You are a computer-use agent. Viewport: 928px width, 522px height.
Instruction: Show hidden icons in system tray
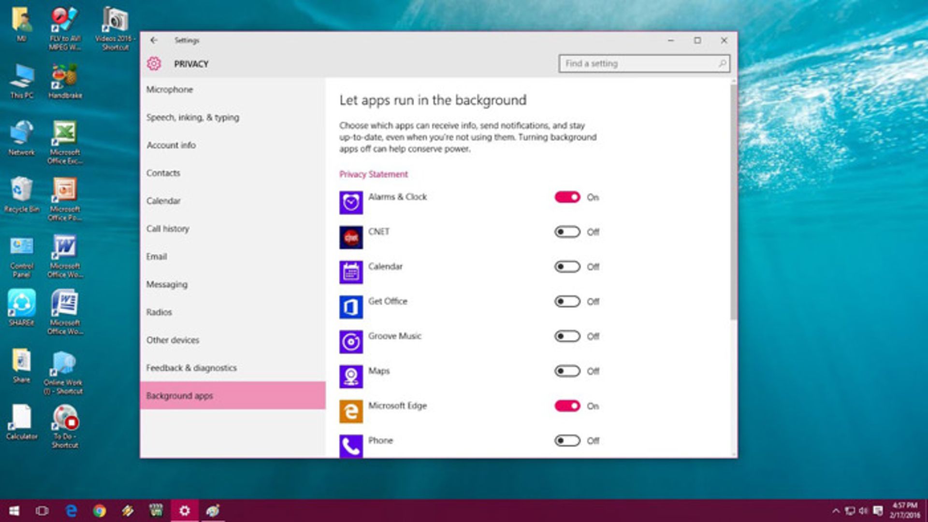coord(836,511)
